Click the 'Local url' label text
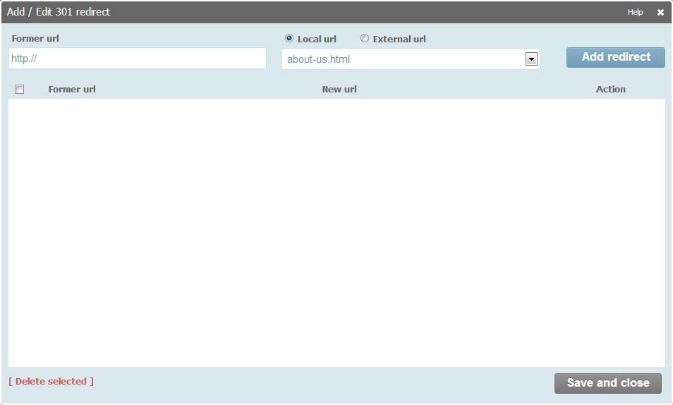 [317, 39]
